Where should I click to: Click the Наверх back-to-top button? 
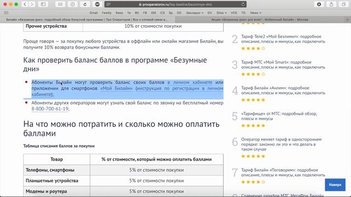[335, 185]
